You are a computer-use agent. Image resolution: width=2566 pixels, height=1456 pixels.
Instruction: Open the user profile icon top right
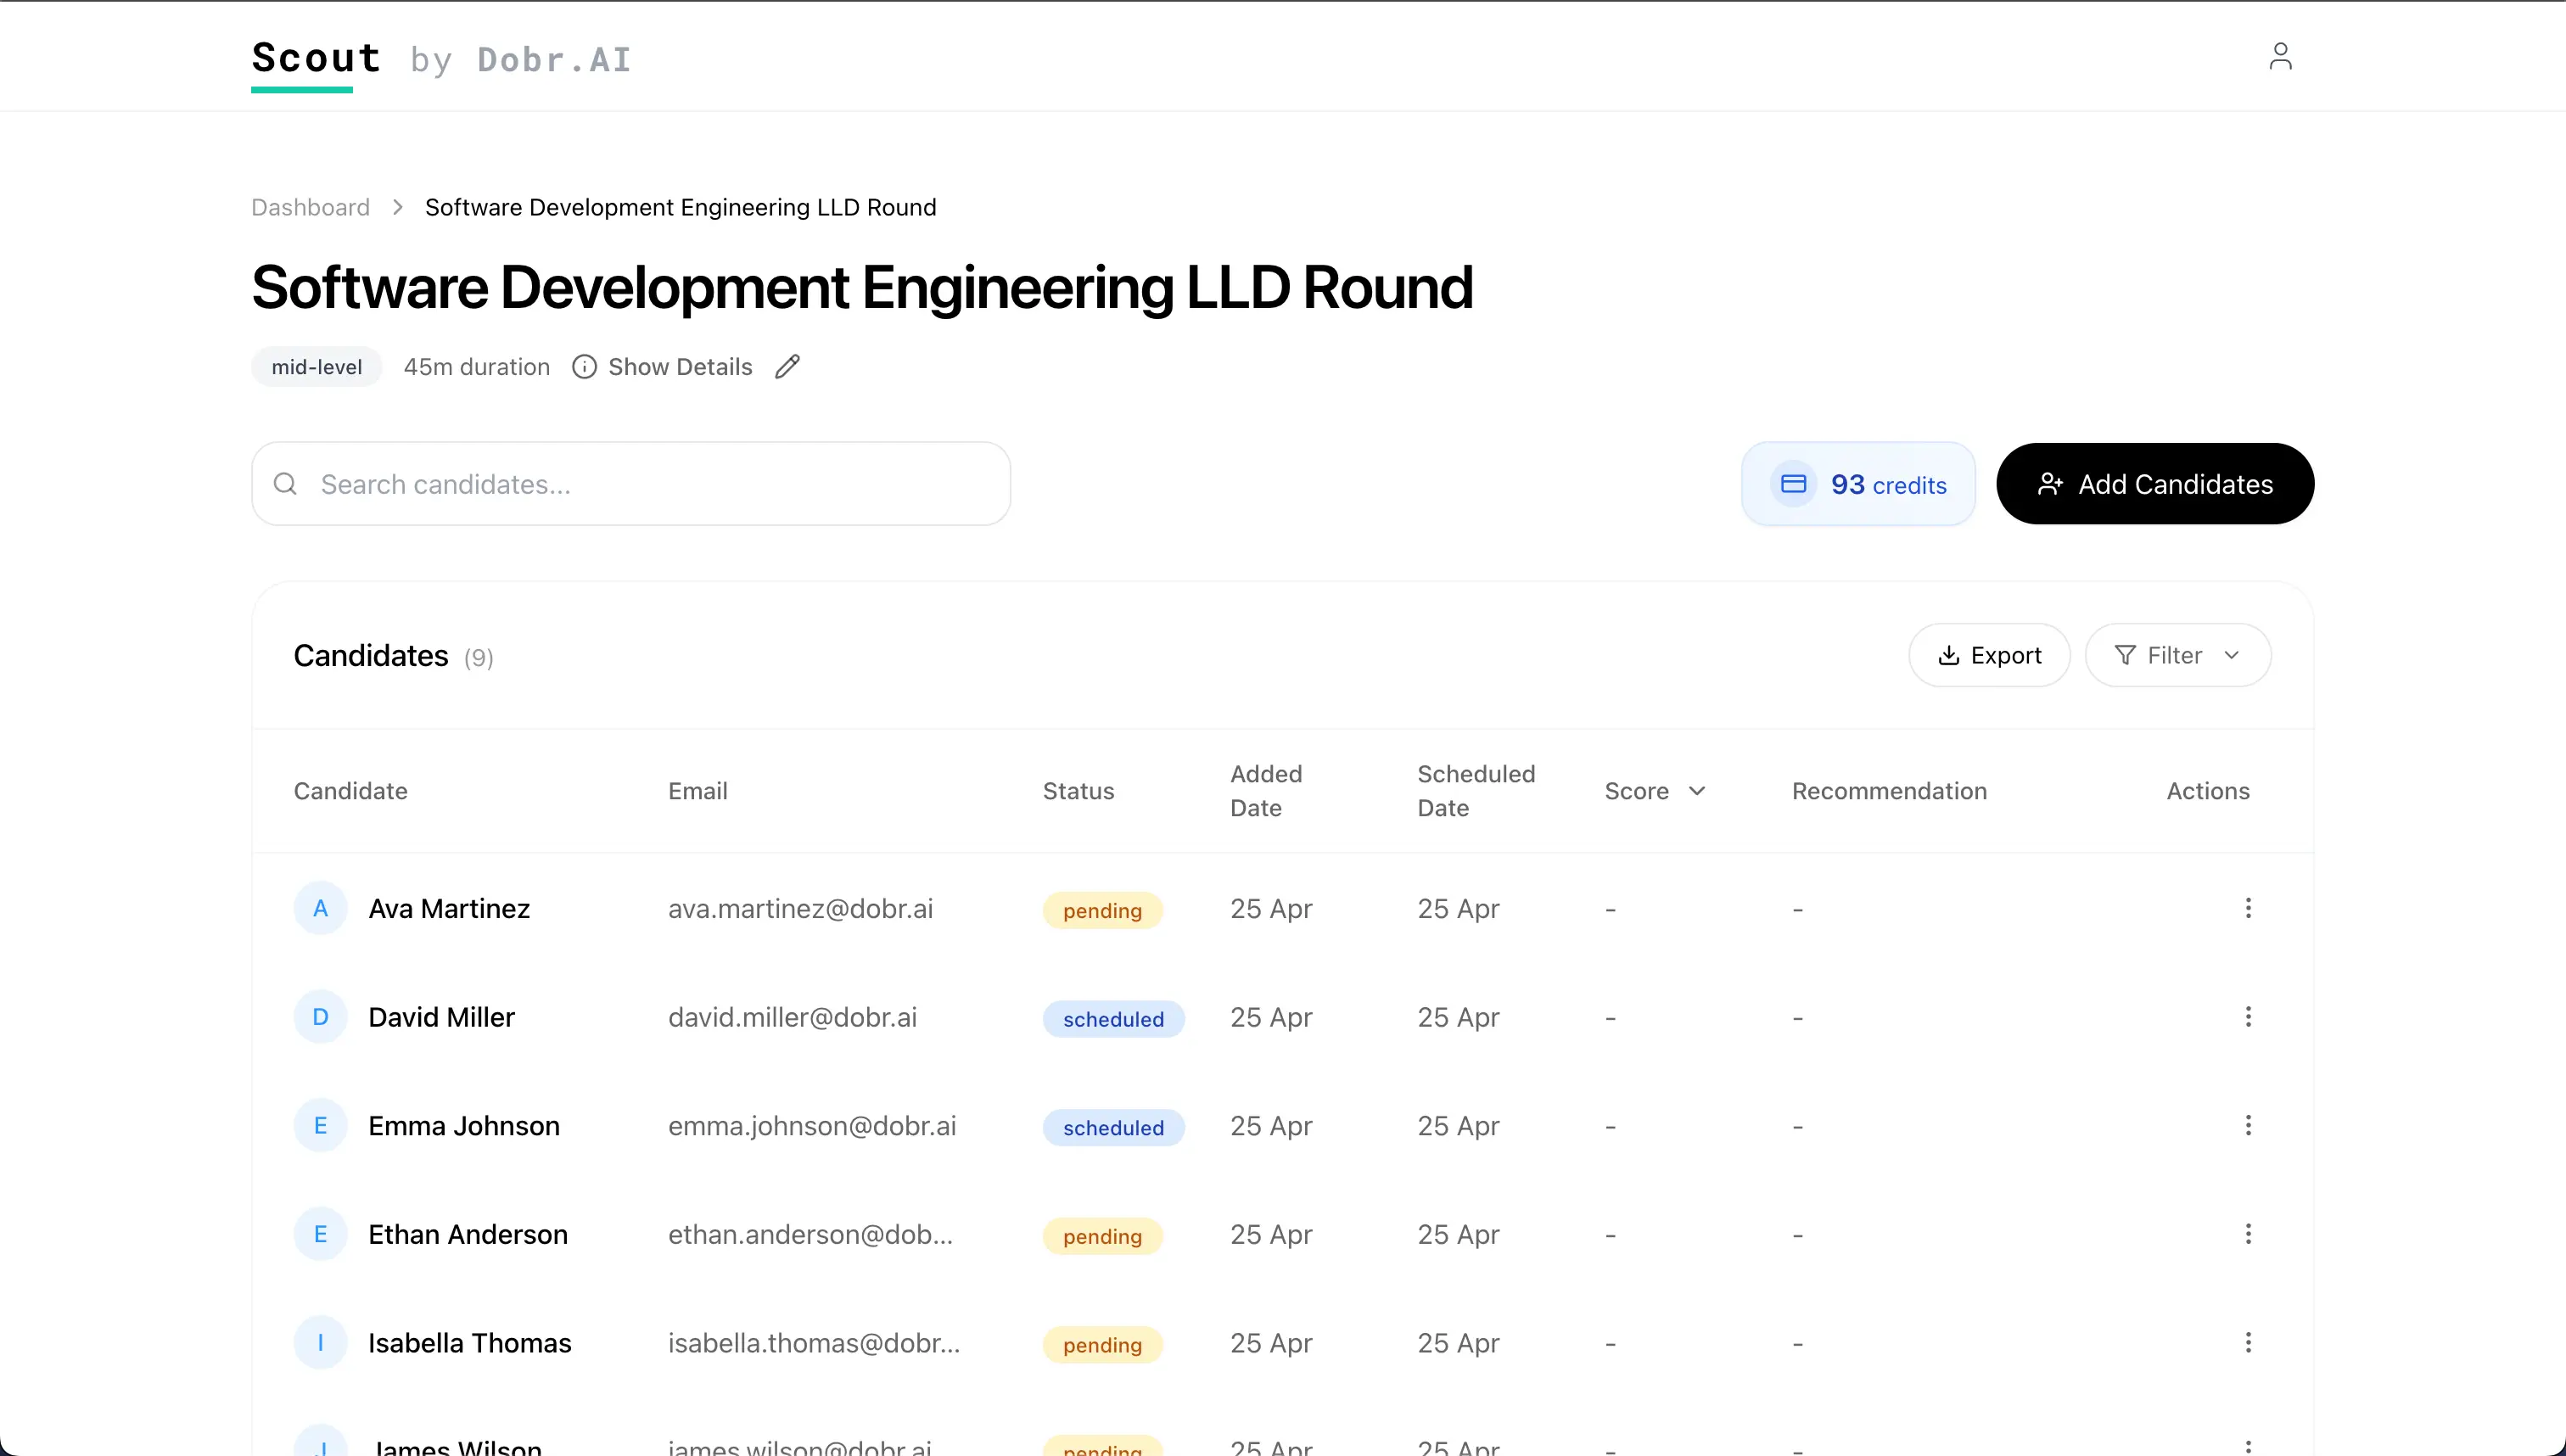(x=2281, y=57)
